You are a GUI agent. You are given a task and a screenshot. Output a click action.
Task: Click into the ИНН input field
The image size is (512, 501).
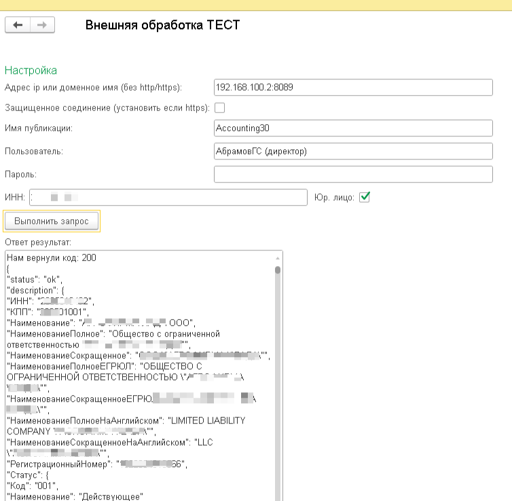click(168, 197)
